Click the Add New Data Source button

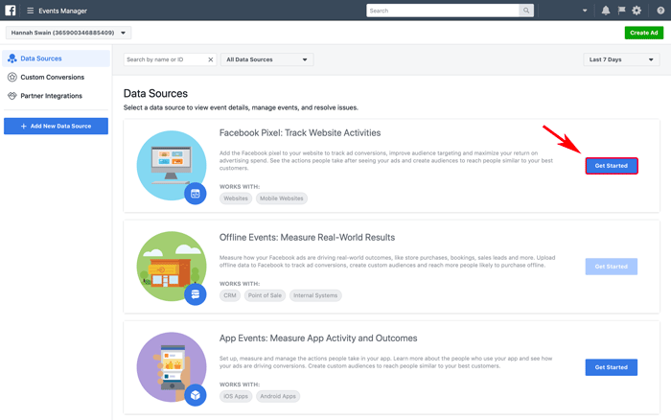click(x=56, y=126)
